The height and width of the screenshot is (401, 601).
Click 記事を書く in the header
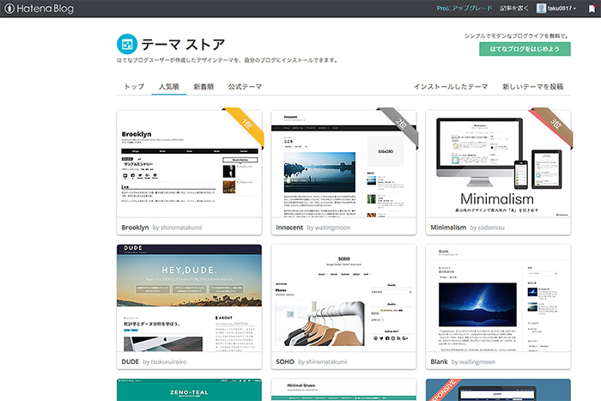click(x=513, y=9)
